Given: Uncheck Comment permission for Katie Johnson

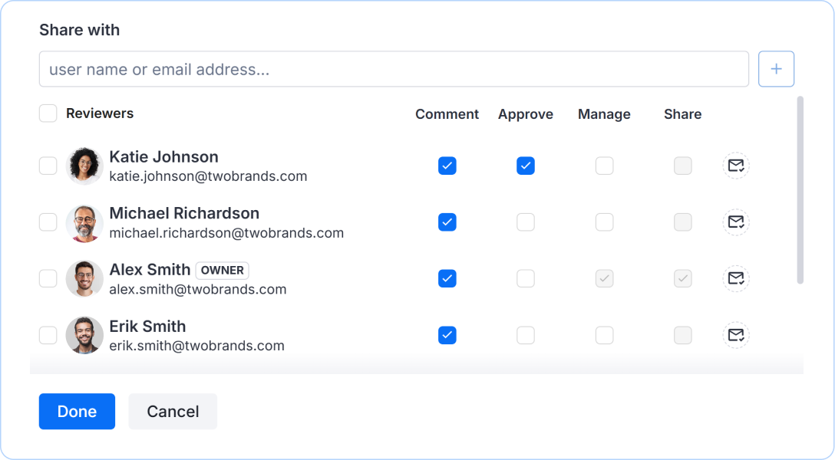Looking at the screenshot, I should pos(447,166).
